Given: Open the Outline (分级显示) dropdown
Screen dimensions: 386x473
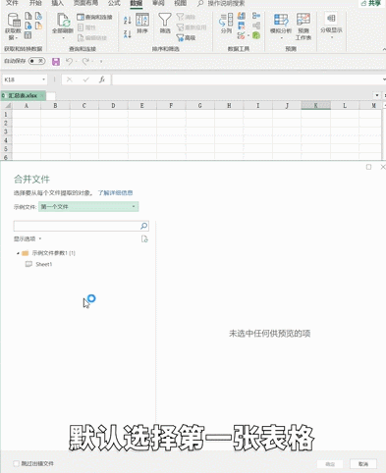Looking at the screenshot, I should [331, 26].
